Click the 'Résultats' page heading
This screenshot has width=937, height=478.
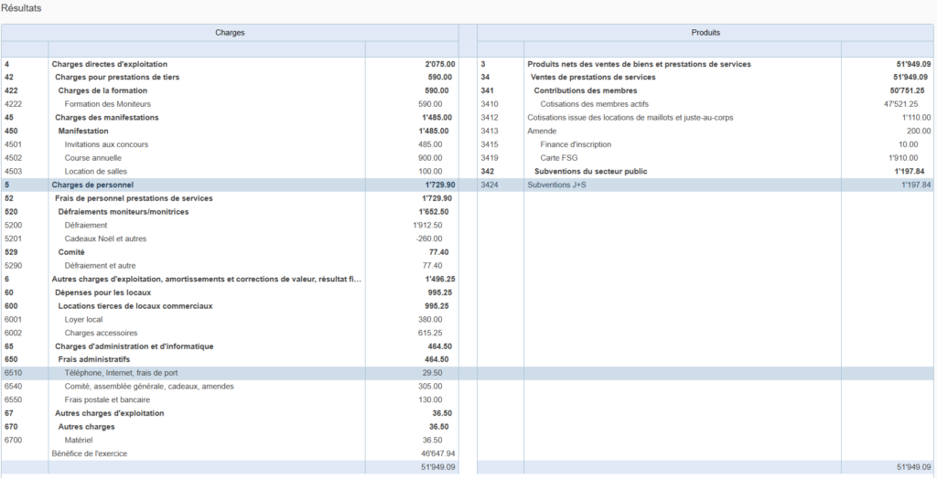click(x=21, y=8)
